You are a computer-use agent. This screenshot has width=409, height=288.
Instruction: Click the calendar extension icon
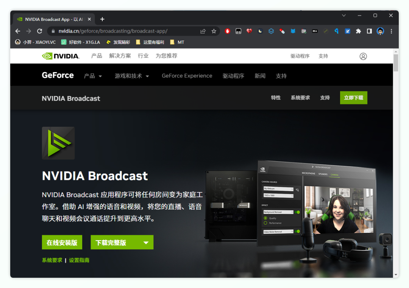[x=304, y=31]
